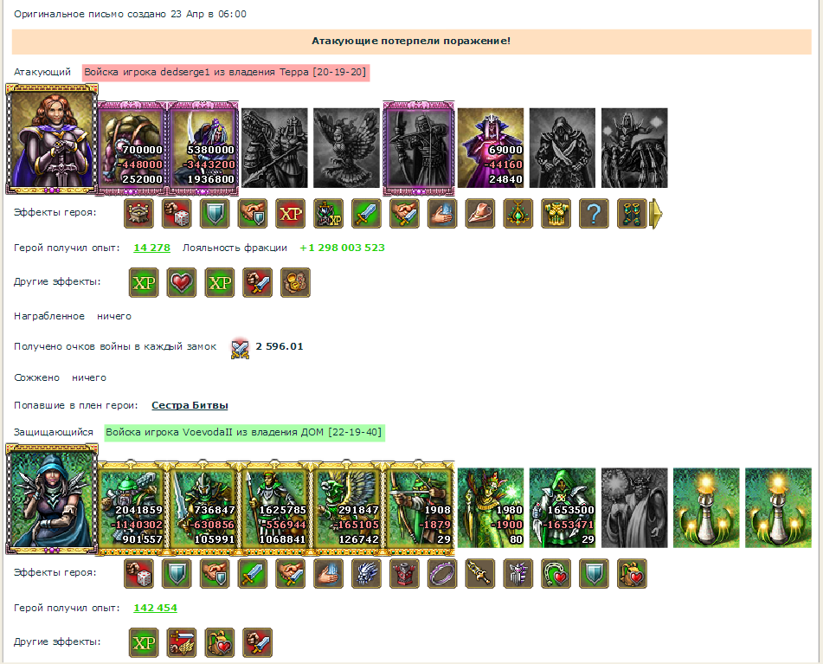Click the blue question mark effect icon

594,214
